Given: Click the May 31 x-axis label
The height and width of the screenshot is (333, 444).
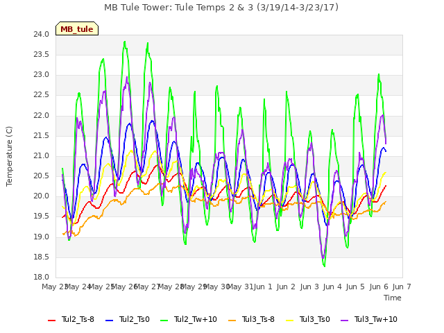Looking at the screenshot, I should (241, 287).
